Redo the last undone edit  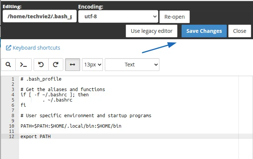[55, 65]
